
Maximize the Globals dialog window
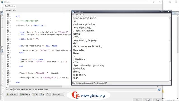[154, 2]
